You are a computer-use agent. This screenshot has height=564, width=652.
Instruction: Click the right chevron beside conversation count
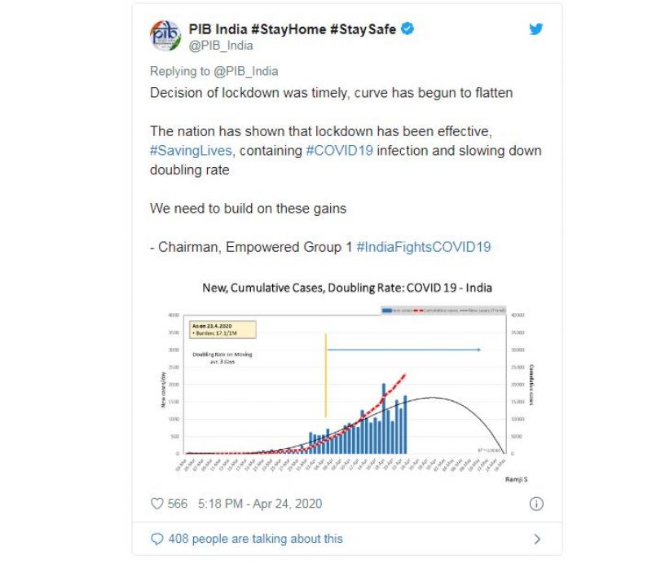(x=536, y=539)
